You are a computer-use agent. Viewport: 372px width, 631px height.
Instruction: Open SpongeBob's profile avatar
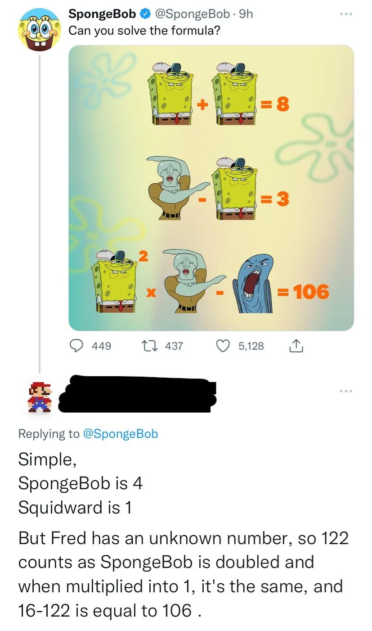pyautogui.click(x=40, y=29)
